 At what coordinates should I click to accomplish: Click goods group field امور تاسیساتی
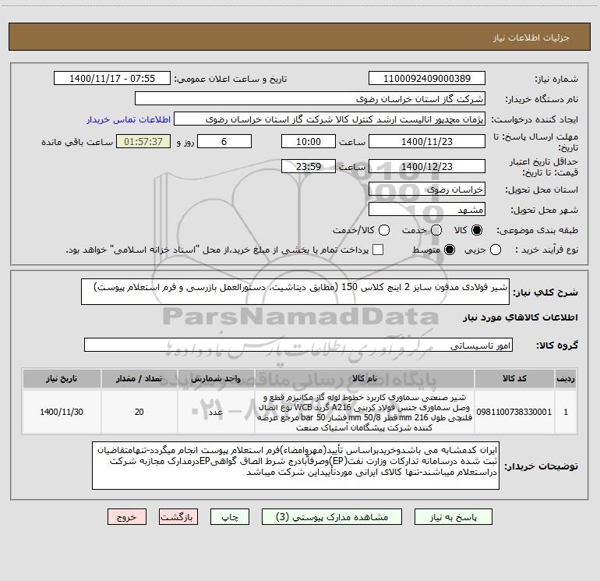point(298,345)
